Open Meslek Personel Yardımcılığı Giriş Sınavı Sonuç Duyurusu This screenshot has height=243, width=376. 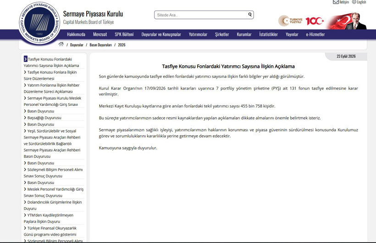click(x=54, y=193)
